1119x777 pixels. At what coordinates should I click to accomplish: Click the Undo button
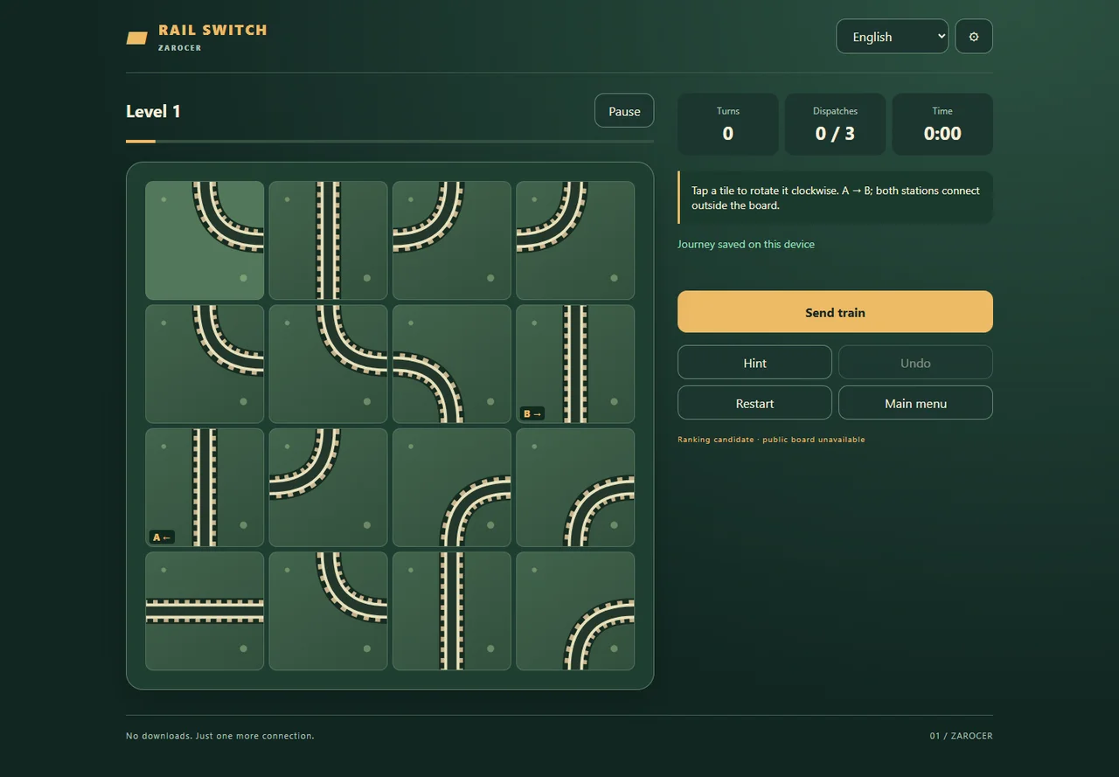pos(915,363)
